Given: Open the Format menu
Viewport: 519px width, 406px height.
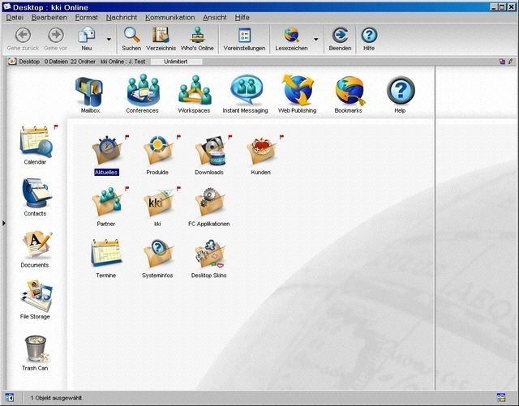Looking at the screenshot, I should coord(87,18).
